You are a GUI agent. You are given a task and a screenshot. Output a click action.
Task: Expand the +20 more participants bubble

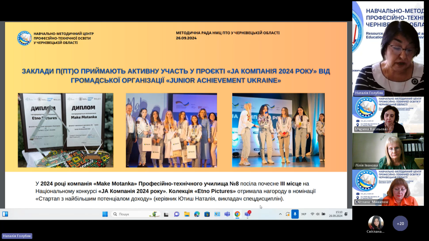pos(400,223)
